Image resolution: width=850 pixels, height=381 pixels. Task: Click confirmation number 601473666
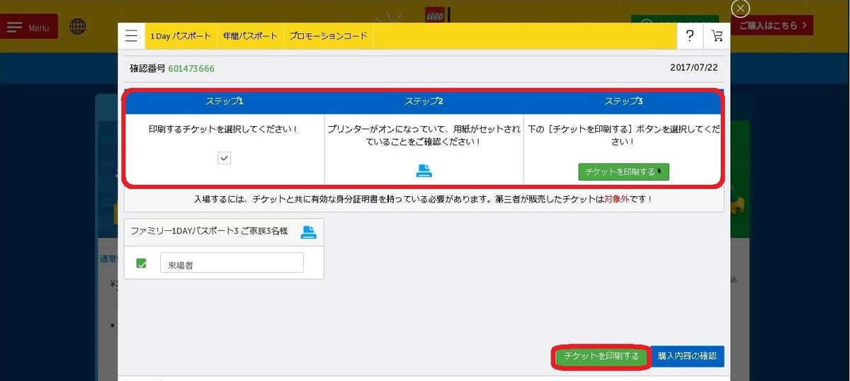[191, 69]
